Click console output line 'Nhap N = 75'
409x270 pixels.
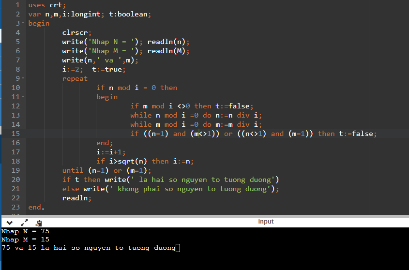(x=25, y=231)
